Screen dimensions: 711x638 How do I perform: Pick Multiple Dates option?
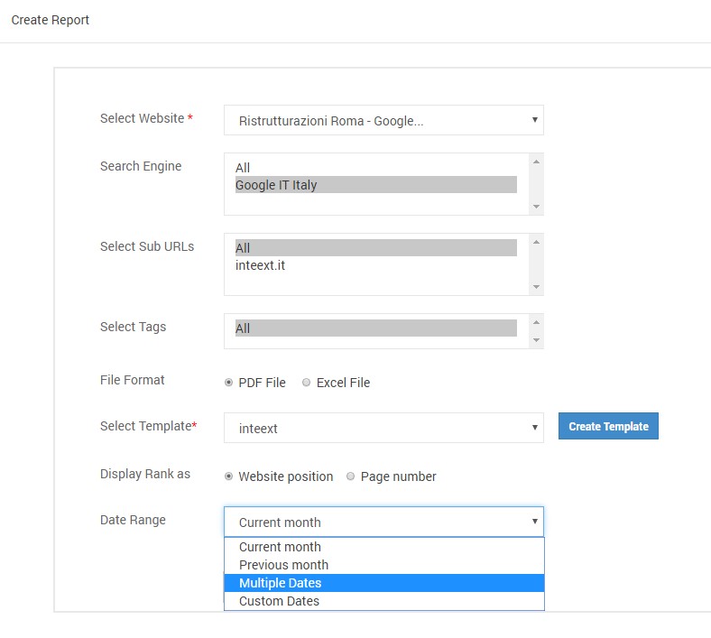click(384, 583)
